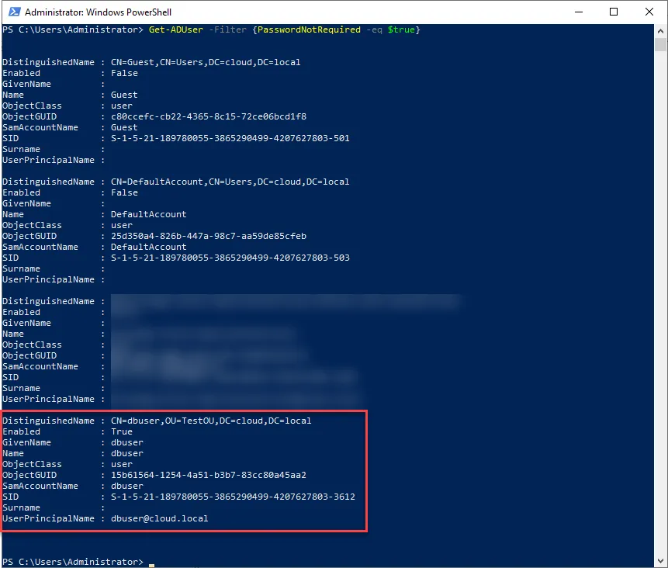668x568 pixels.
Task: Click the DefaultAccount ObjectGUID value
Action: point(209,236)
